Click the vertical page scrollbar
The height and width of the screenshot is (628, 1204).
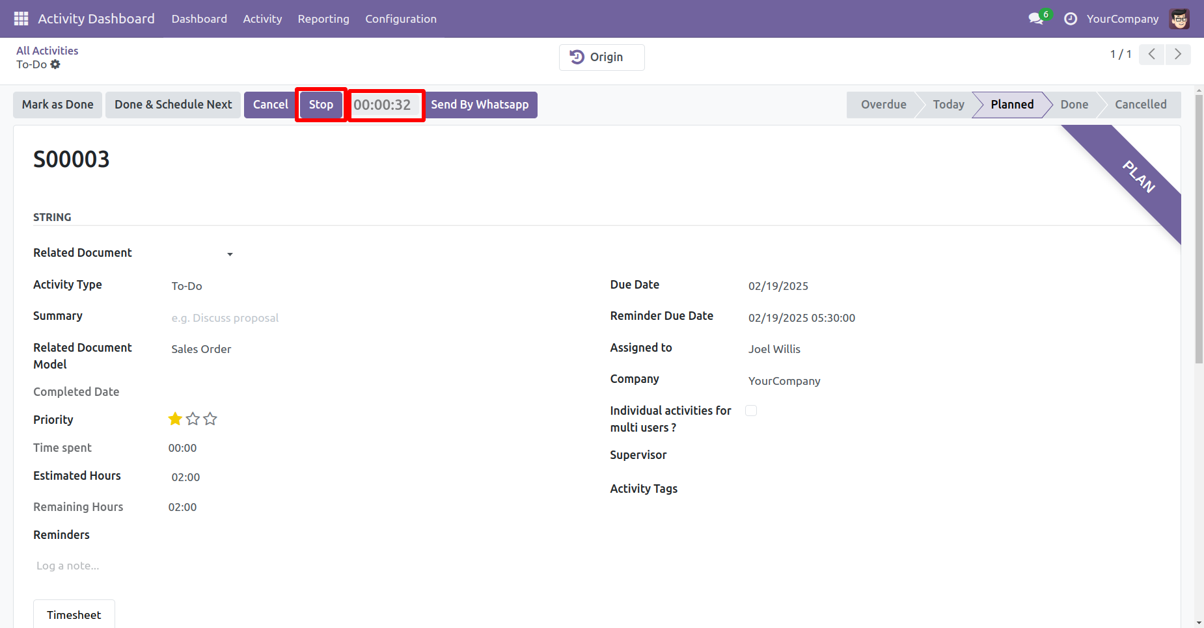coord(1199,229)
